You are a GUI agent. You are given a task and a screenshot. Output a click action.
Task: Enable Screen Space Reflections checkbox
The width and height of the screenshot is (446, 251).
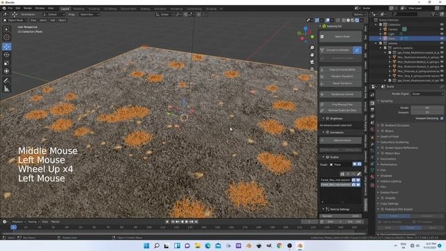click(x=383, y=148)
